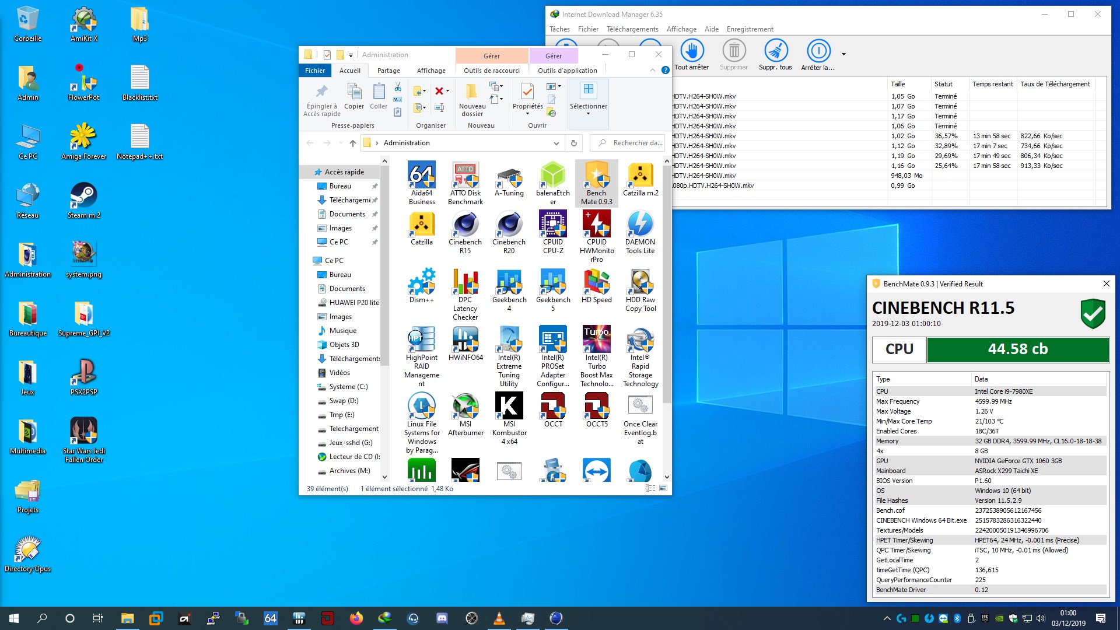The height and width of the screenshot is (630, 1120).
Task: Open Outils de raccourci tab
Action: (x=492, y=71)
